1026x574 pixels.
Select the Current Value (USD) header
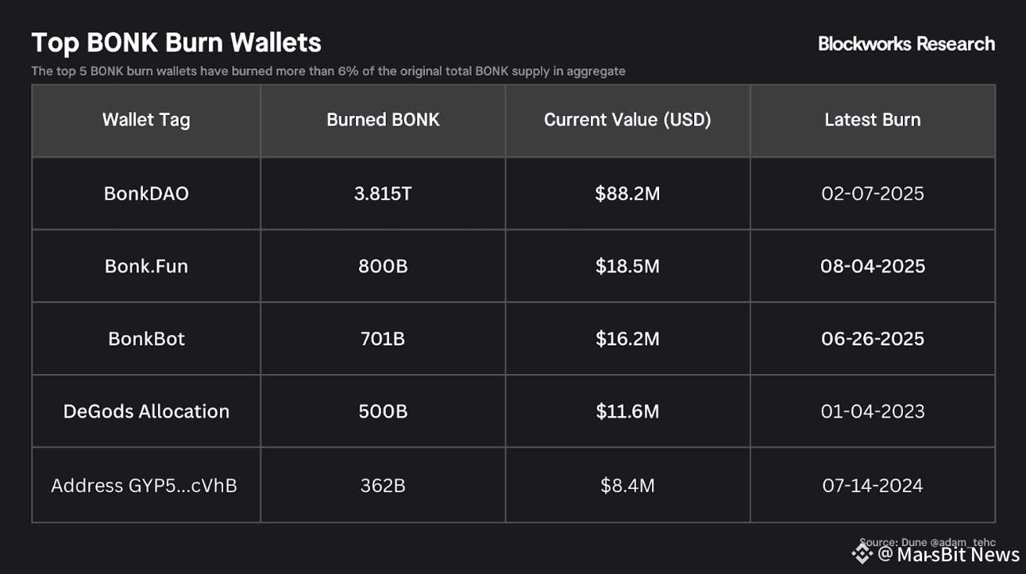[627, 120]
